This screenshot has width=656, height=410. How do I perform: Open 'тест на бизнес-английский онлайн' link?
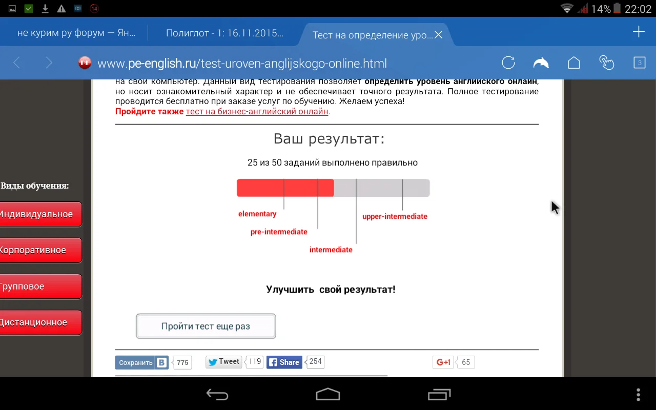[x=257, y=111]
